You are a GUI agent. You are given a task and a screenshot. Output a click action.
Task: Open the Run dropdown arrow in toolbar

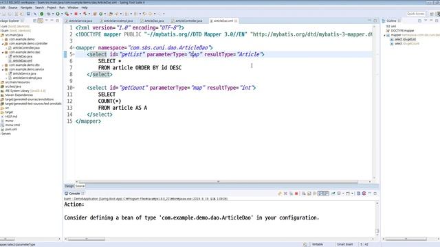click(x=61, y=14)
